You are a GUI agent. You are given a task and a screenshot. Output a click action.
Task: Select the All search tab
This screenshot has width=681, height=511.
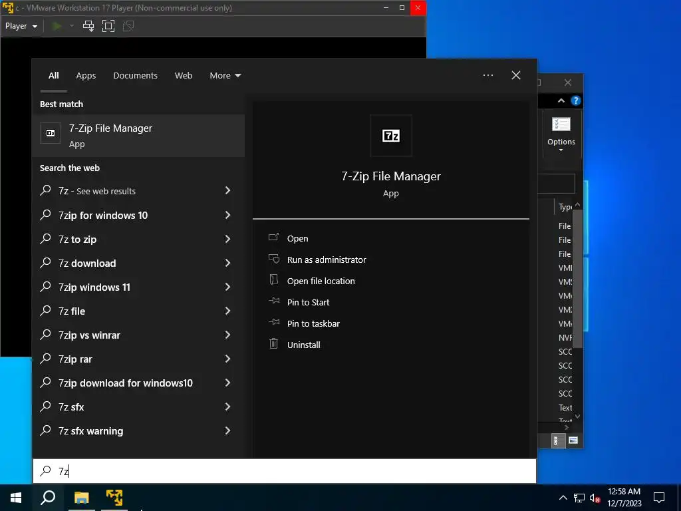click(x=53, y=76)
